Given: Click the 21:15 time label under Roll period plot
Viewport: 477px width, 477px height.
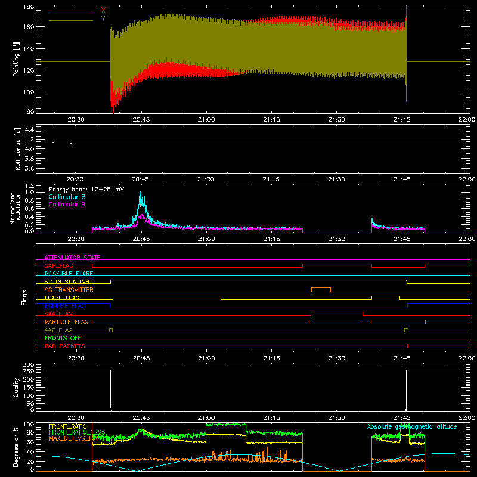Looking at the screenshot, I should [x=271, y=179].
